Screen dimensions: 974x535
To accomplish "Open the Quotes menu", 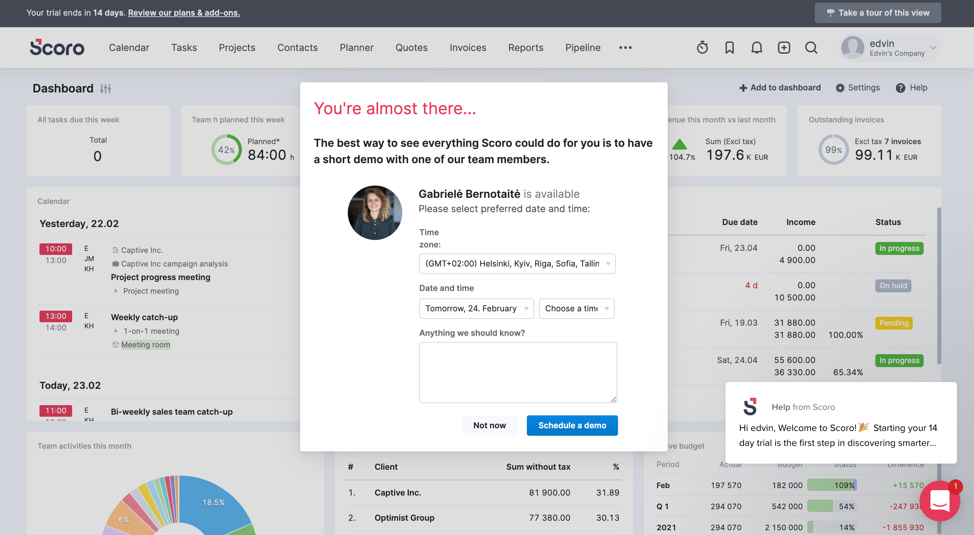I will [411, 48].
